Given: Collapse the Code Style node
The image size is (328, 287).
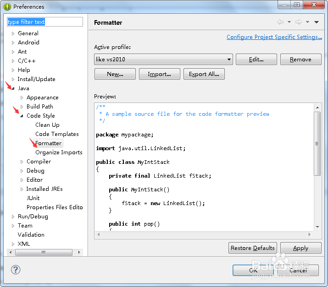Looking at the screenshot, I should pyautogui.click(x=22, y=116).
